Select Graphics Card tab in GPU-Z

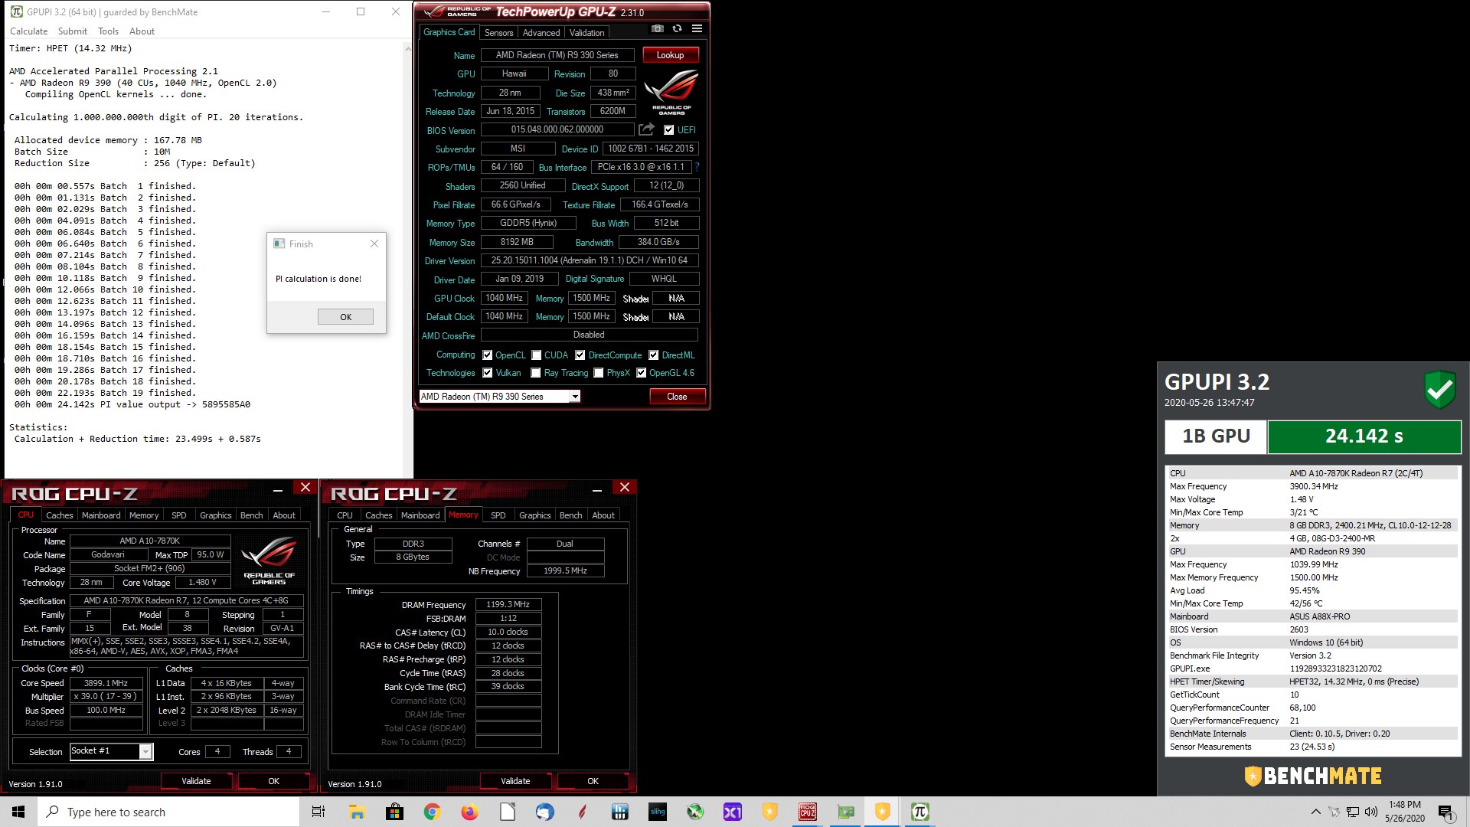tap(449, 32)
